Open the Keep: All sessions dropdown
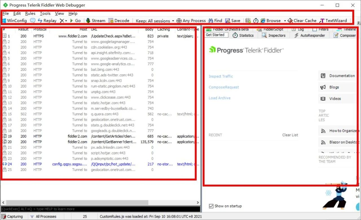This screenshot has height=220, width=361. point(155,20)
